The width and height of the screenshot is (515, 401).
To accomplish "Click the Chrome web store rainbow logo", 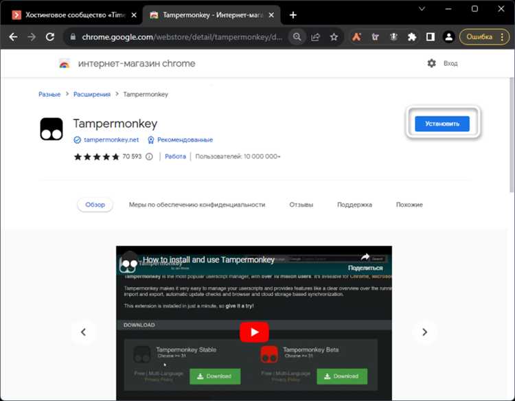I will pos(65,63).
